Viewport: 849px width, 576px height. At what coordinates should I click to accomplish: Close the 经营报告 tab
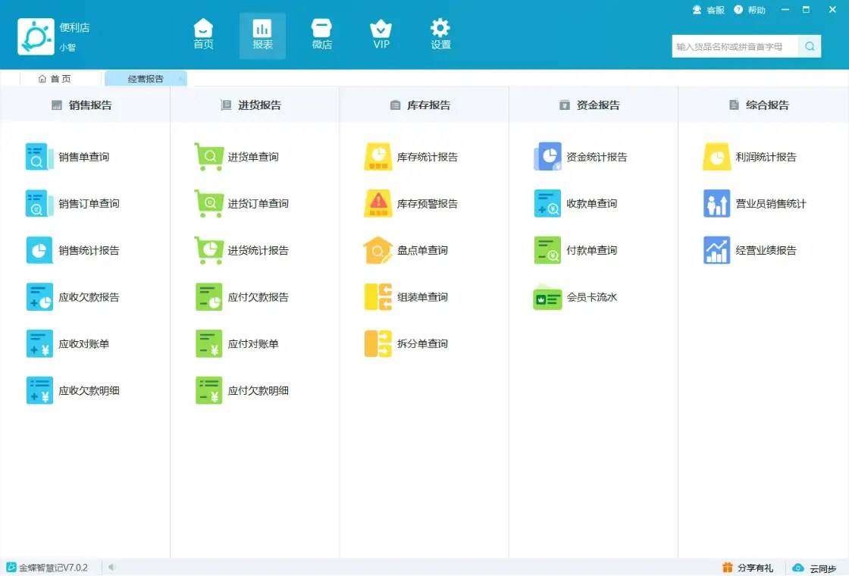[x=180, y=79]
